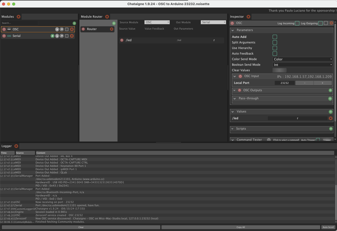Click the Copy All button
The width and height of the screenshot is (337, 231).
tap(241, 227)
